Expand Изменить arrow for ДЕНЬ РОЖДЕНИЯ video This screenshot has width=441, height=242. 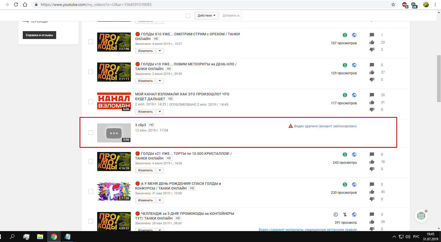(x=160, y=200)
